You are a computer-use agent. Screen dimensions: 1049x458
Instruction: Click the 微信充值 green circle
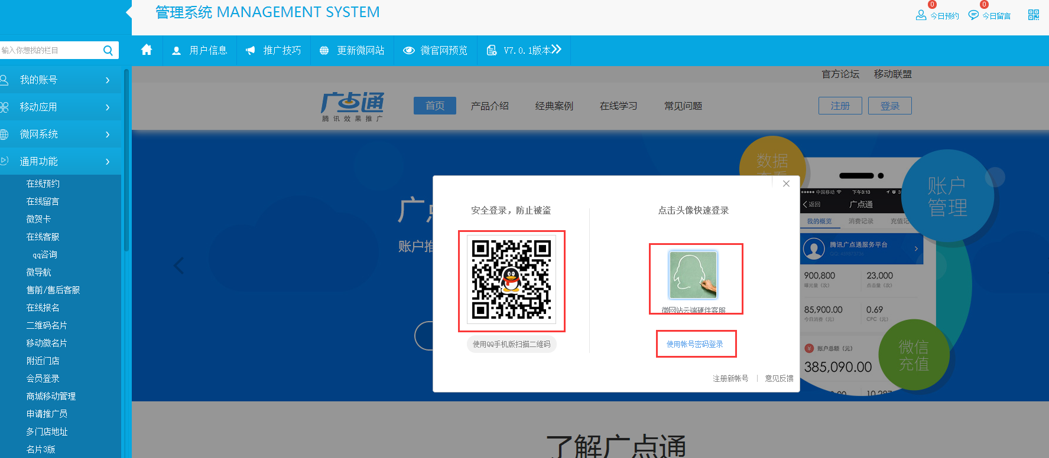click(914, 355)
